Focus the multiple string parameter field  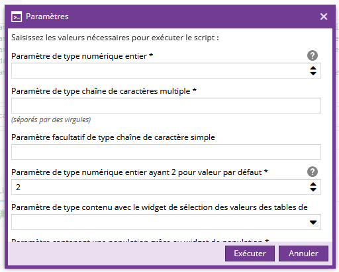166,106
